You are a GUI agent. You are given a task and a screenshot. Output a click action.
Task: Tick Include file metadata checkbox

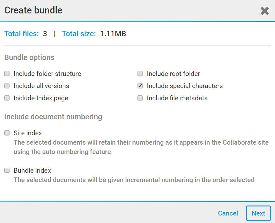pyautogui.click(x=140, y=98)
